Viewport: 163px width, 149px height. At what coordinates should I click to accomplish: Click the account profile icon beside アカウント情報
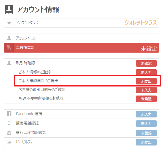pyautogui.click(x=9, y=9)
